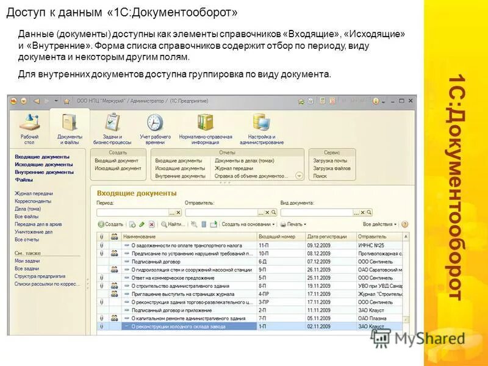This screenshot has height=366, width=488.
Task: Click the forward with green arrow toolbar icon
Action: (213, 224)
